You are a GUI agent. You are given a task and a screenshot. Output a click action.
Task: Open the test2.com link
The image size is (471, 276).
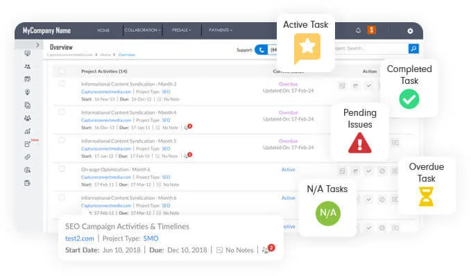[80, 239]
